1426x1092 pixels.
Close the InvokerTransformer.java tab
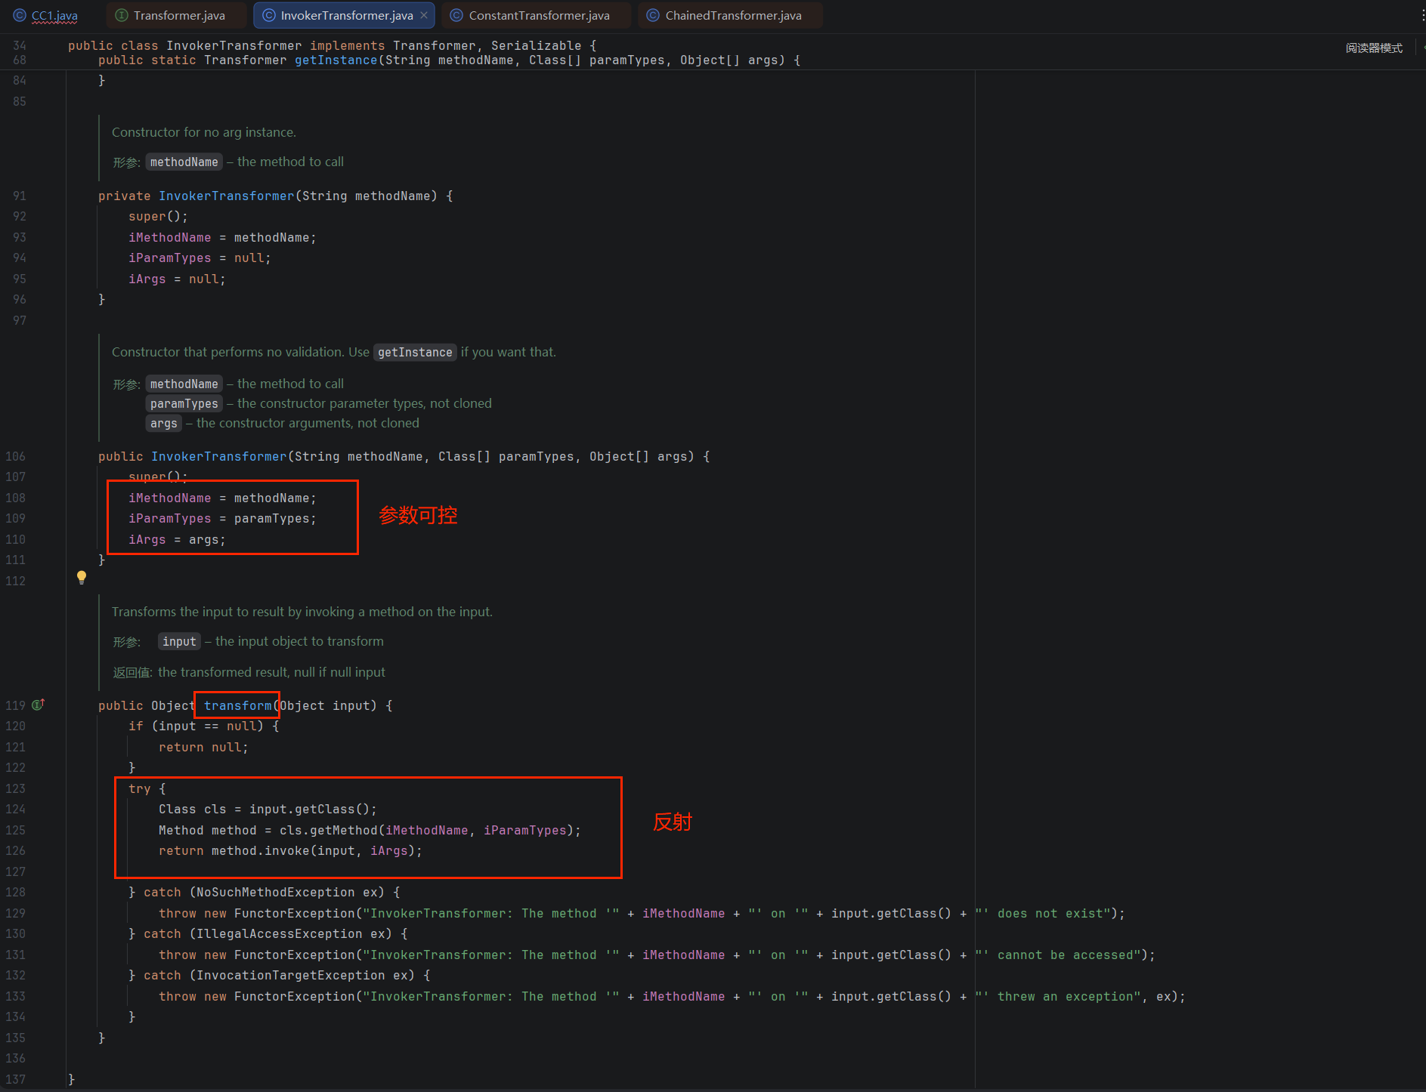point(424,15)
